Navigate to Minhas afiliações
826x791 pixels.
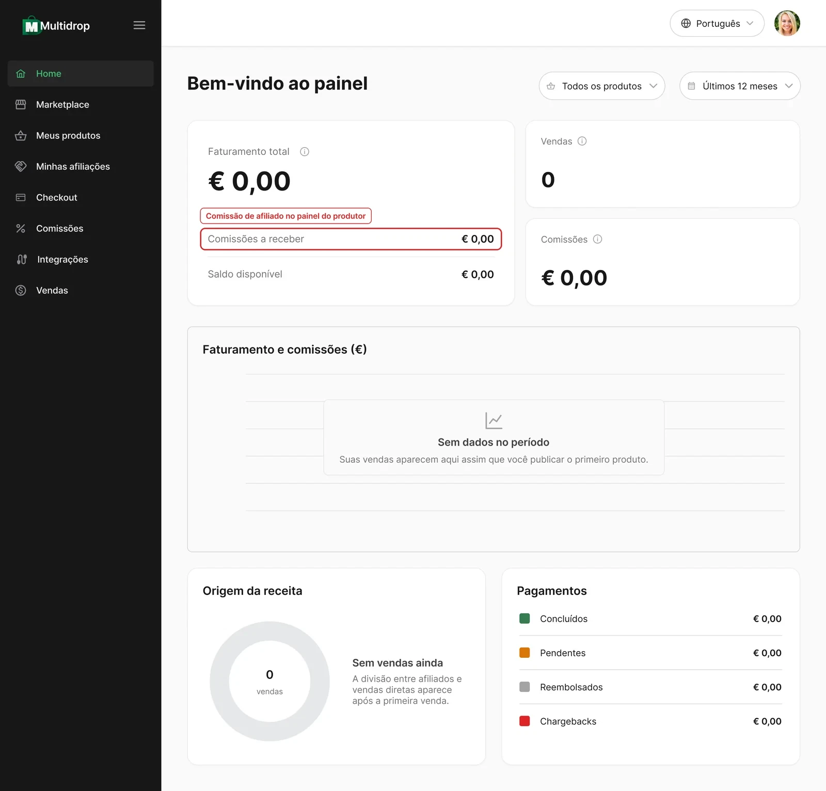pyautogui.click(x=81, y=166)
